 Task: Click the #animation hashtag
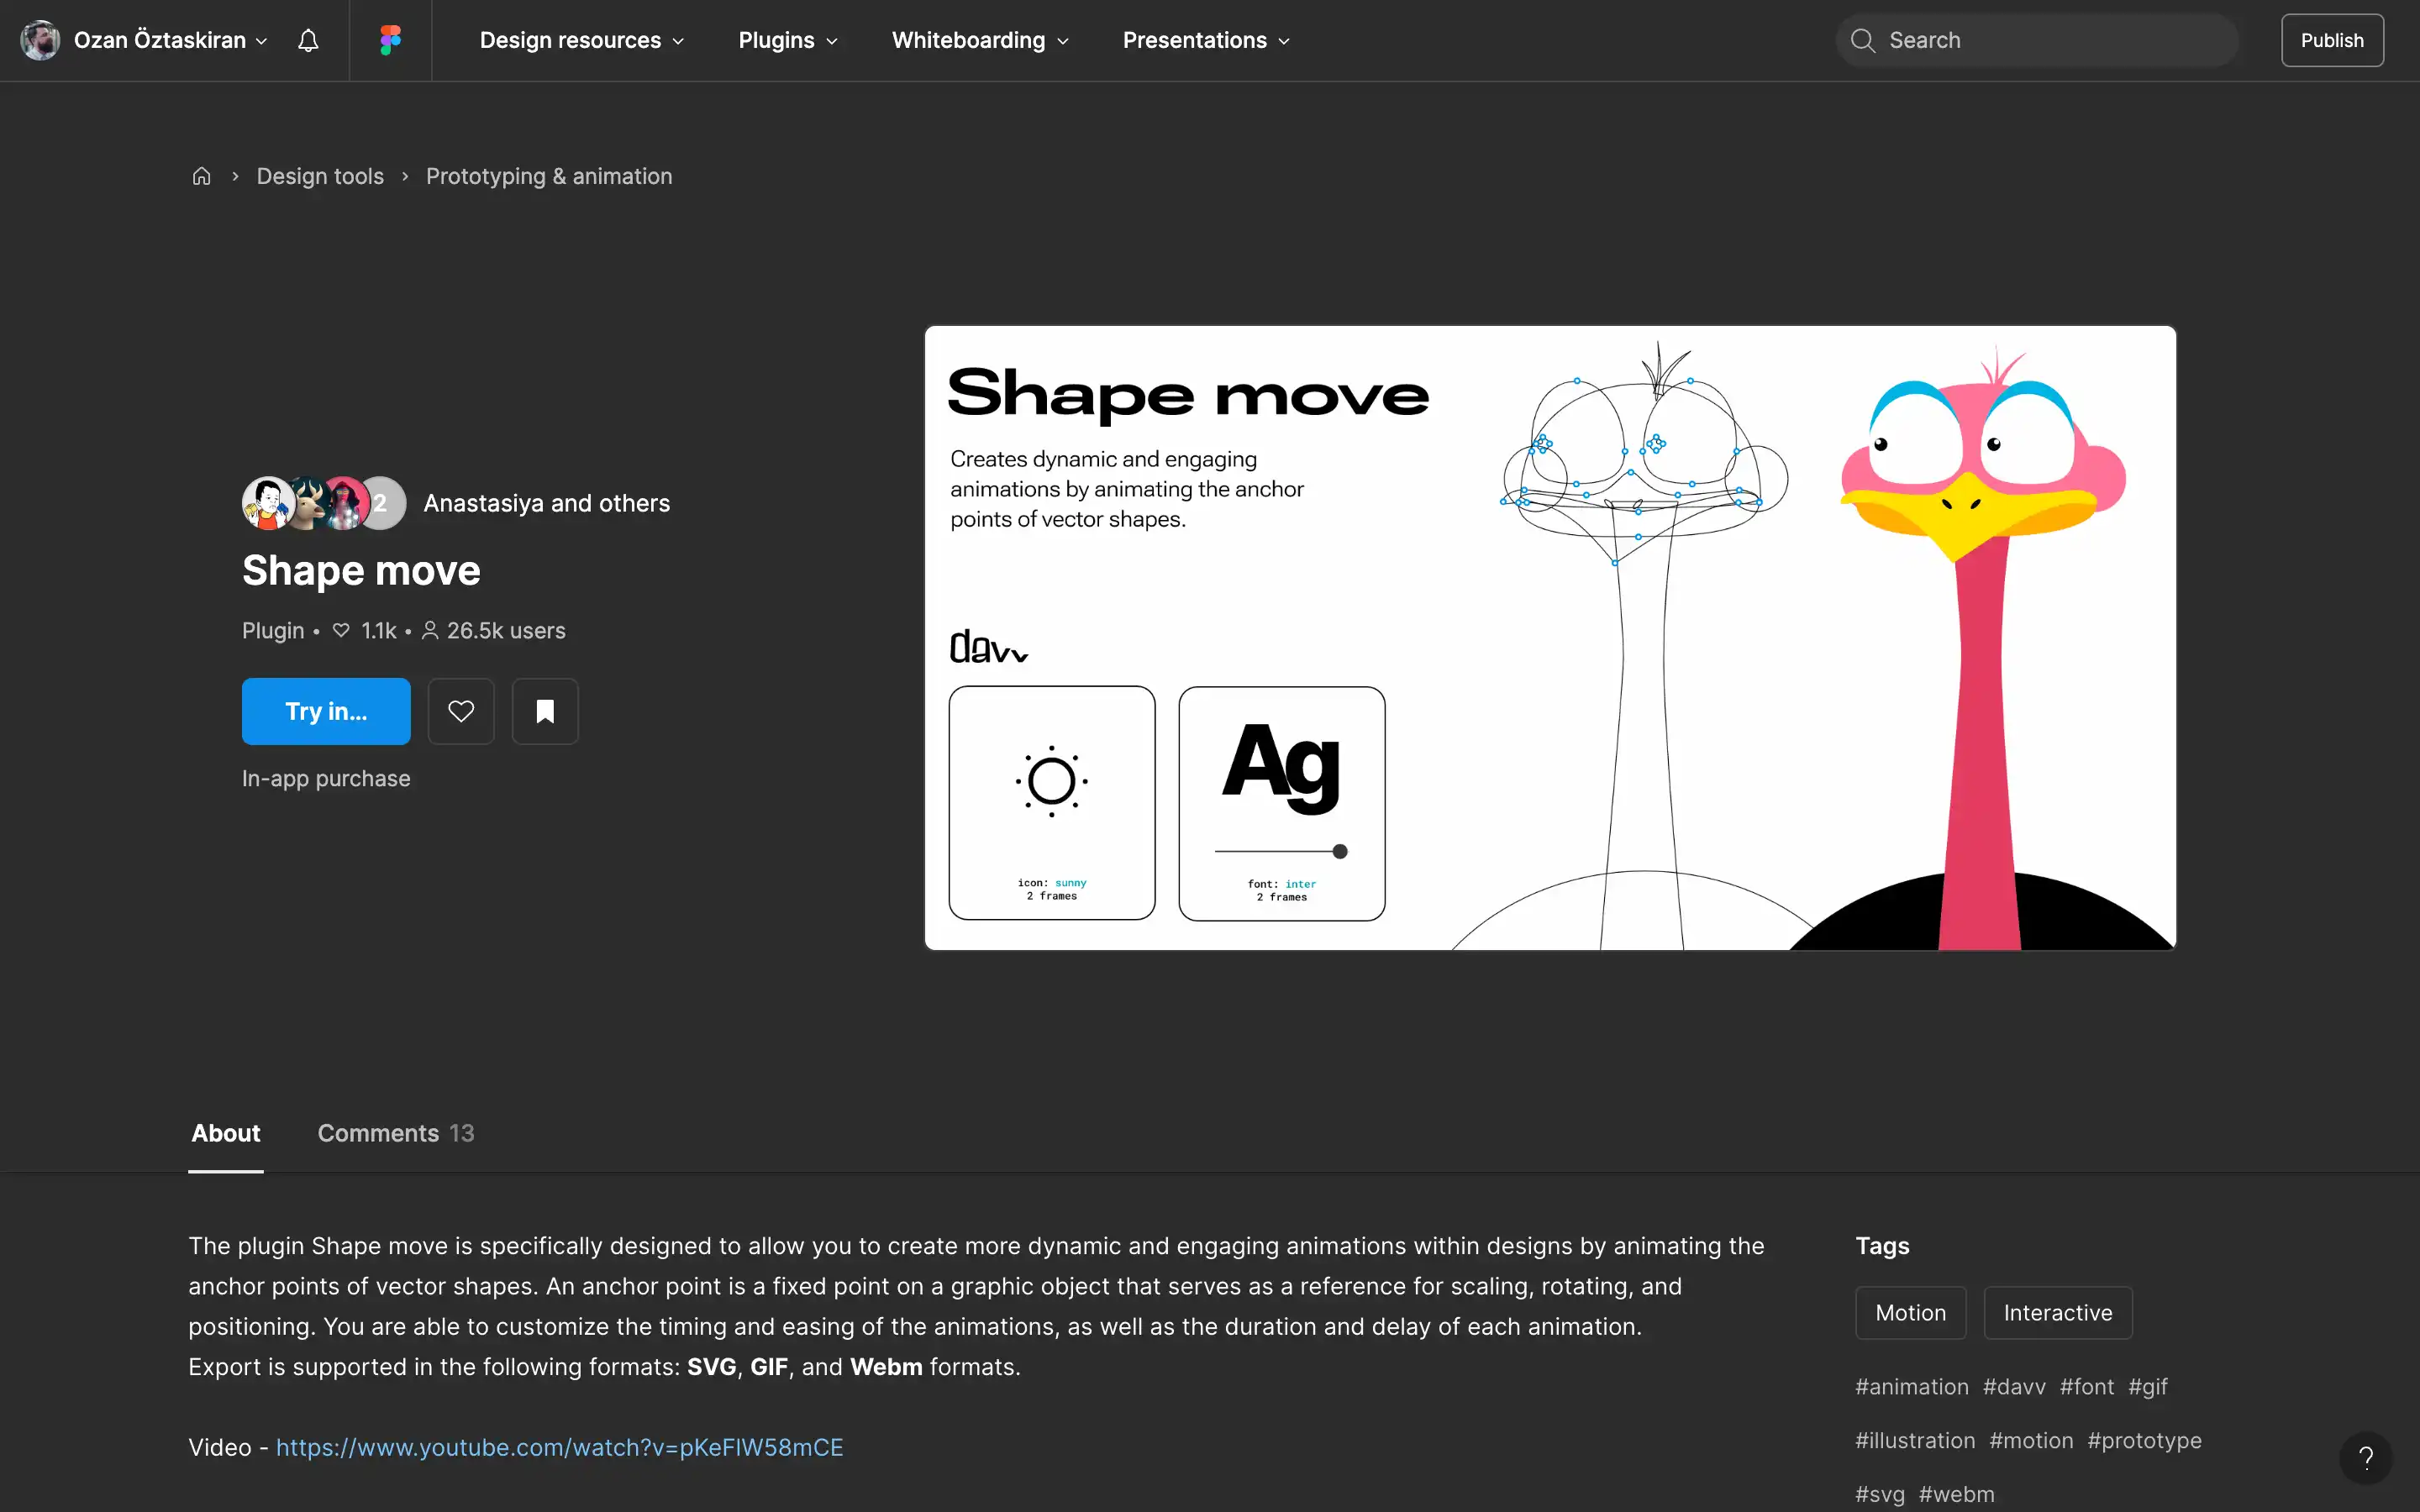coord(1912,1387)
